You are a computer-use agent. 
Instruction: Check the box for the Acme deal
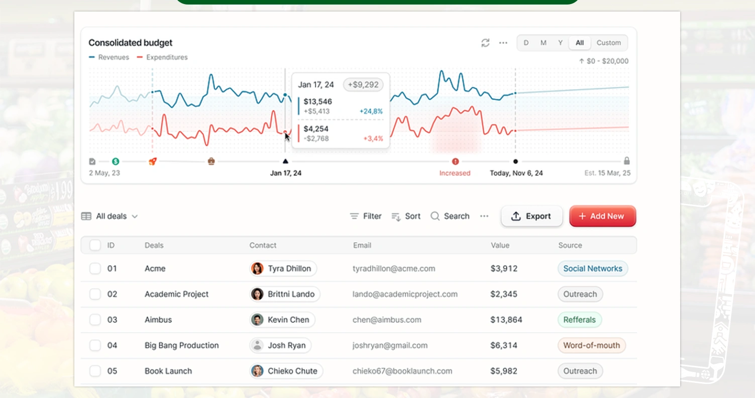pos(95,269)
